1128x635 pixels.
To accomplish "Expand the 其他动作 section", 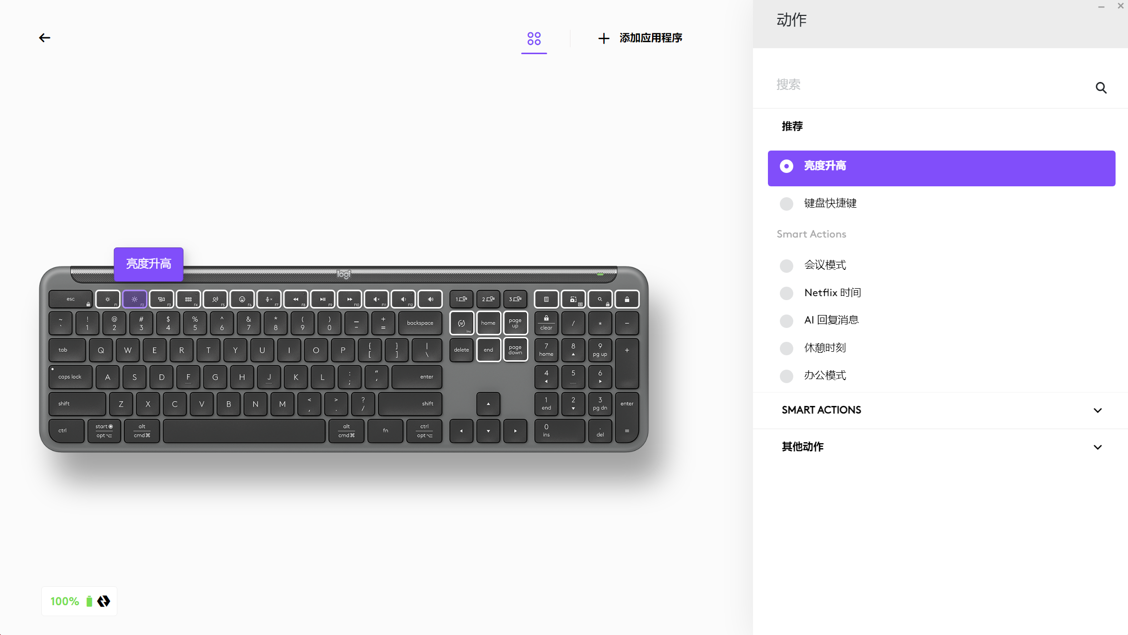I will tap(940, 447).
